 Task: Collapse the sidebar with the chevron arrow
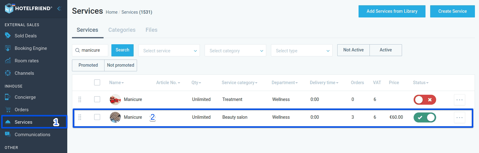coord(59,8)
